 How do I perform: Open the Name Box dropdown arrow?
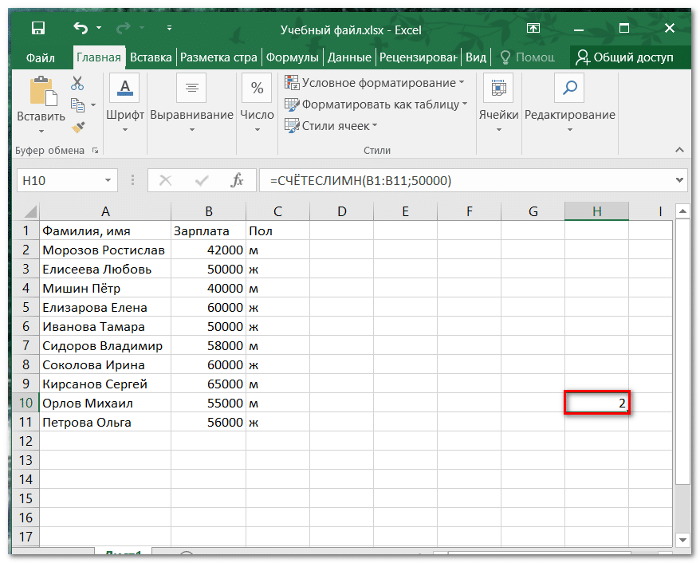click(108, 181)
